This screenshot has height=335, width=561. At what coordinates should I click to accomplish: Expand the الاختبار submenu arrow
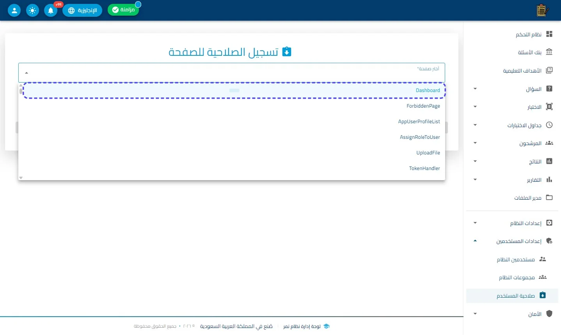click(x=475, y=107)
